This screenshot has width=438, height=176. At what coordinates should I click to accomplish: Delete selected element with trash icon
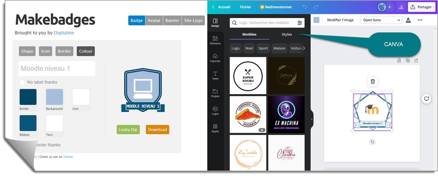[373, 82]
